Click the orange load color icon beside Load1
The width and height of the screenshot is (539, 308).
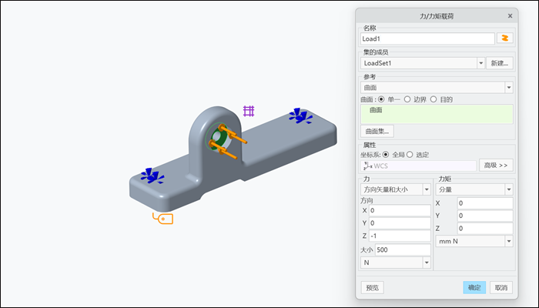click(x=504, y=38)
